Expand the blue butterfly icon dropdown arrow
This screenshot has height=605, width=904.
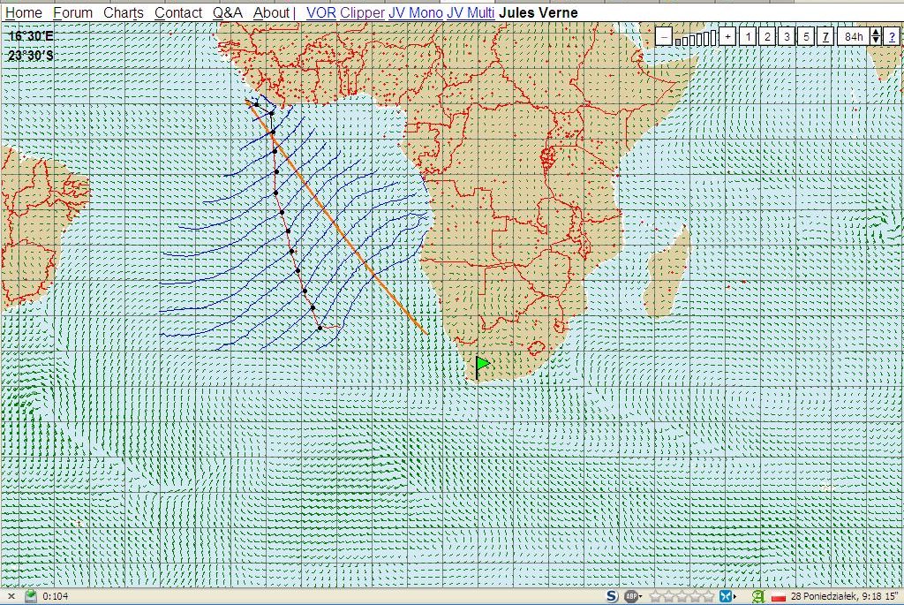click(x=736, y=596)
